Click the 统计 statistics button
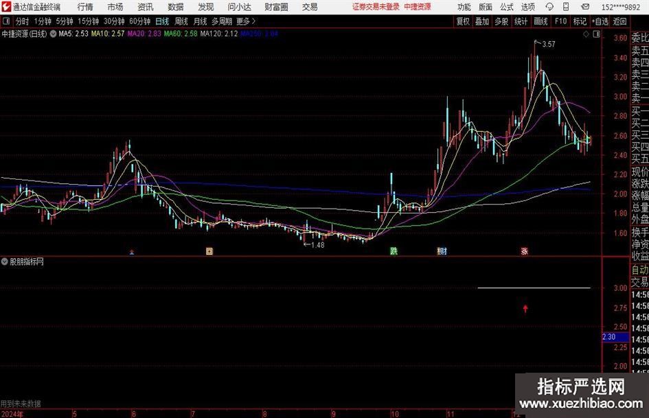Image resolution: width=649 pixels, height=418 pixels. pos(521,21)
